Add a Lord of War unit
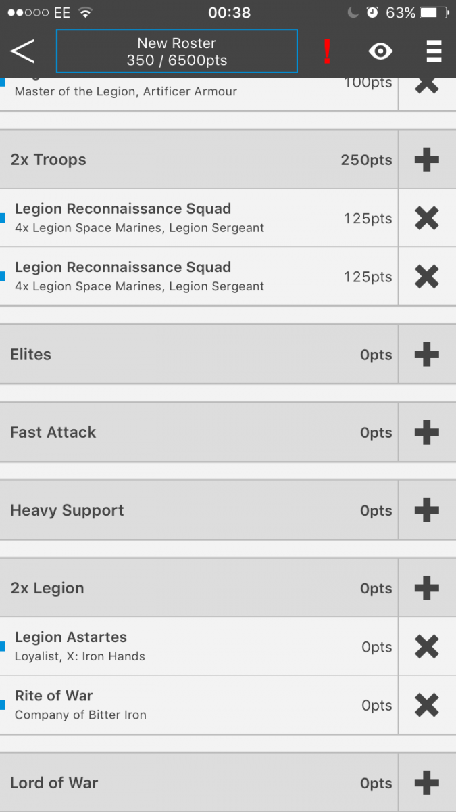This screenshot has height=812, width=456. click(426, 783)
